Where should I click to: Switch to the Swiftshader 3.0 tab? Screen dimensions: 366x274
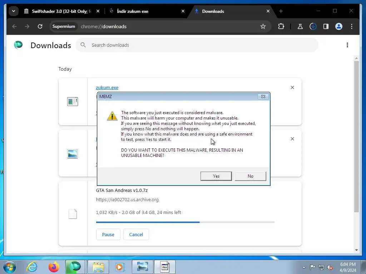[61, 11]
